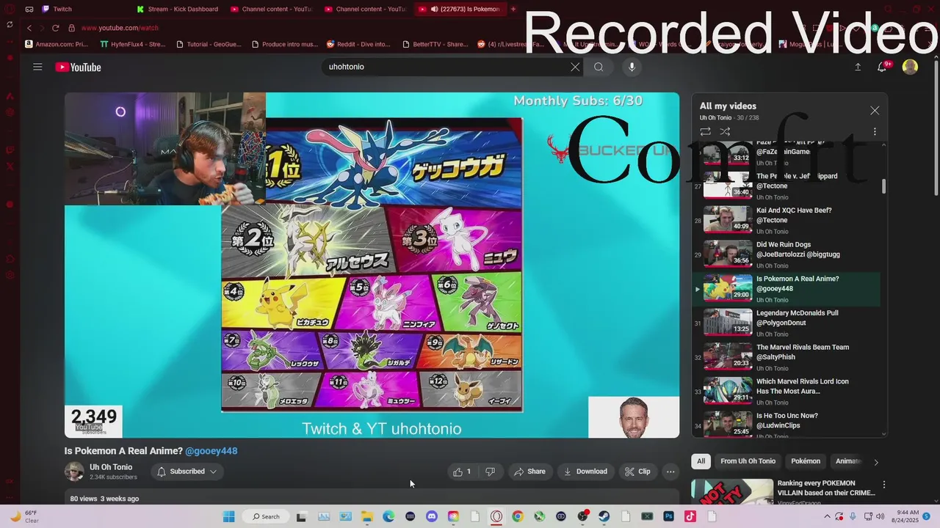Viewport: 940px width, 528px height.
Task: Toggle playlist loop
Action: [x=705, y=132]
